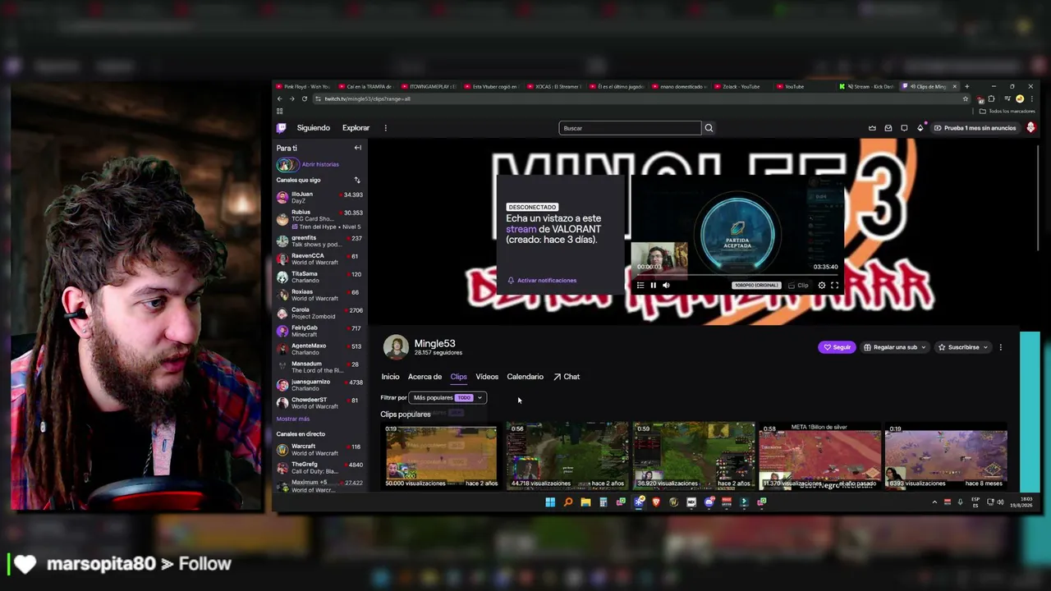
Task: Open File Explorer from the taskbar
Action: [585, 502]
